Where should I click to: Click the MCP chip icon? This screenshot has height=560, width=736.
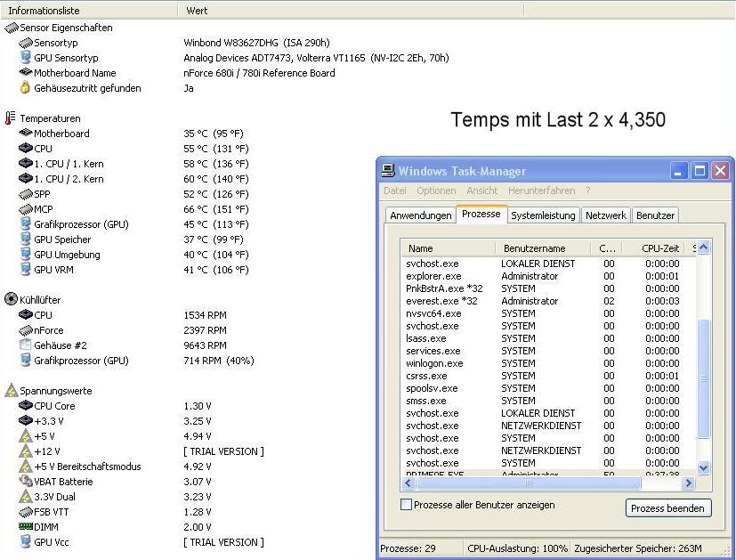point(26,209)
